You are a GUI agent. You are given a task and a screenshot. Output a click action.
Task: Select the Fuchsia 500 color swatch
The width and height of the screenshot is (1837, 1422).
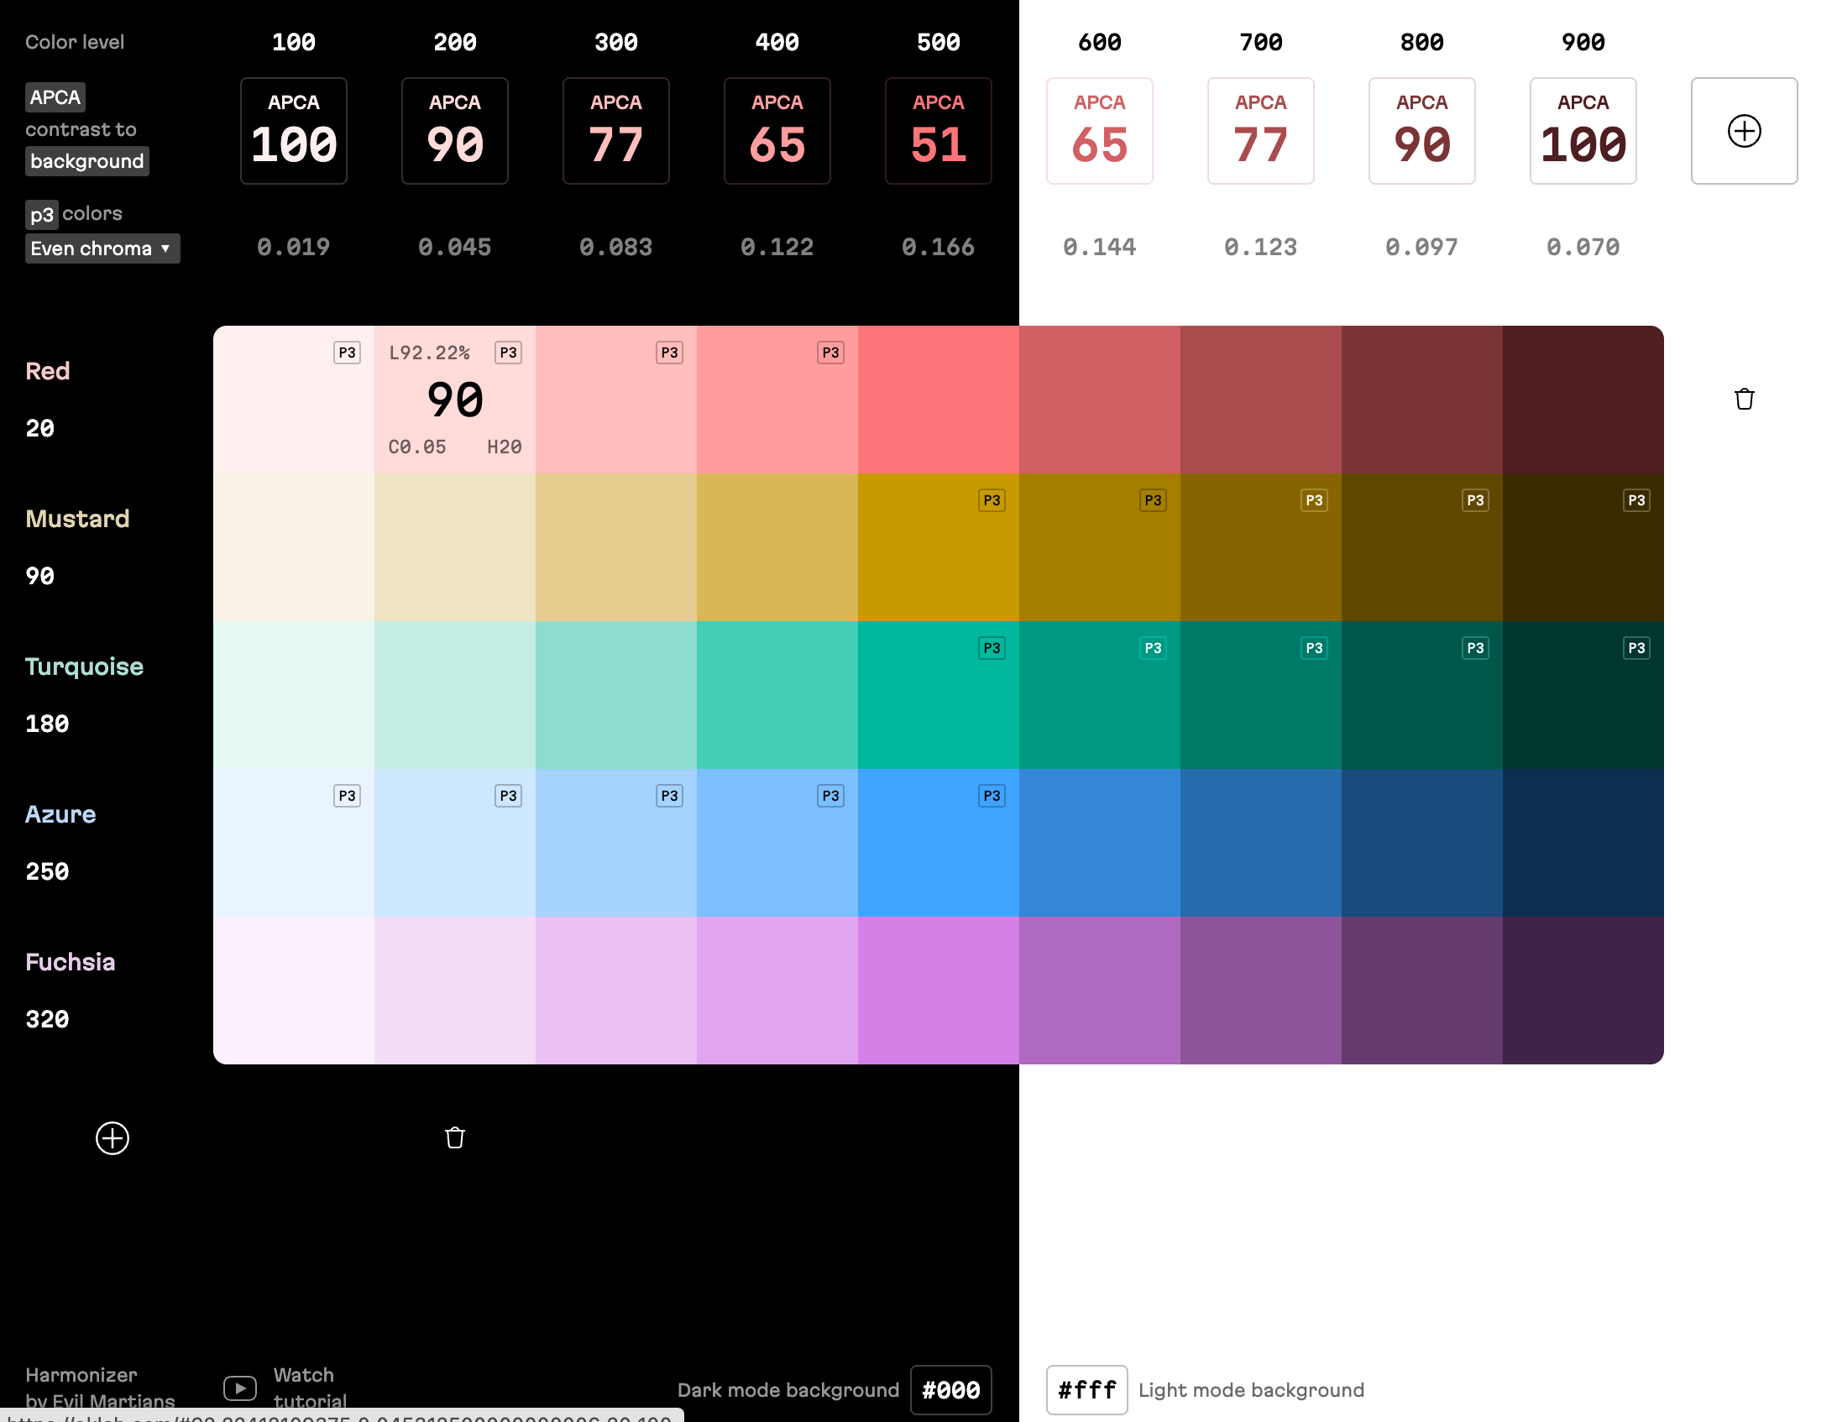[x=938, y=990]
